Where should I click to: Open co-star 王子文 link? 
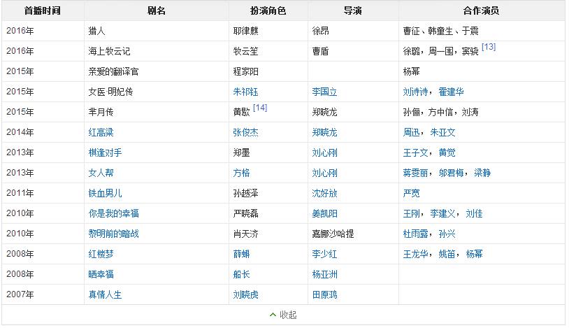415,153
